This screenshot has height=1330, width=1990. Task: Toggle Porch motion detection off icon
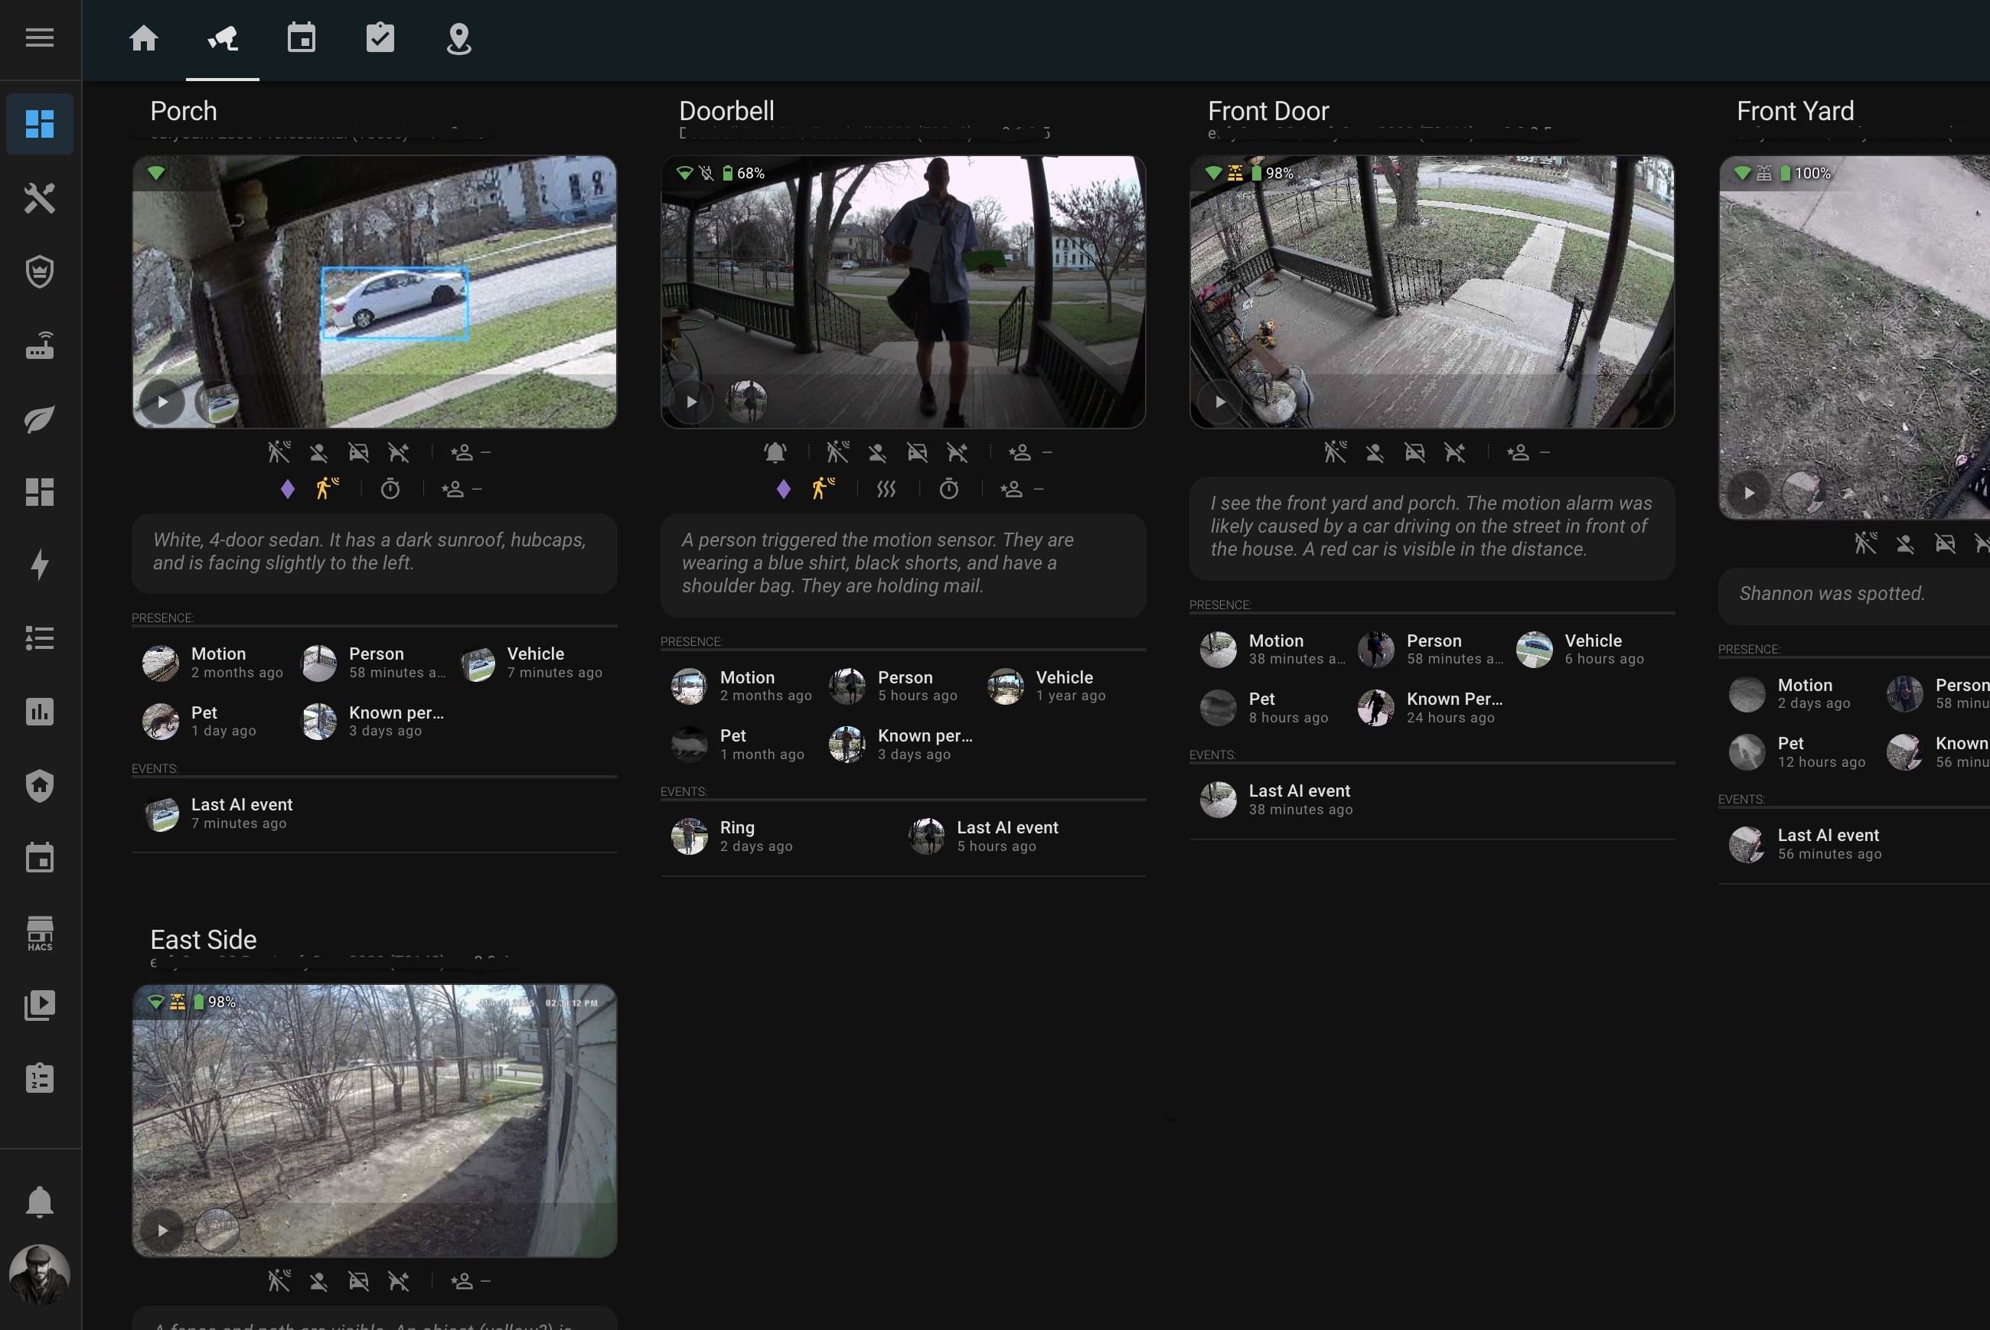coord(279,452)
